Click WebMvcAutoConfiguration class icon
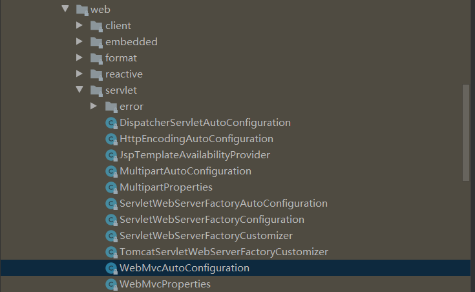This screenshot has width=475, height=292. click(111, 268)
